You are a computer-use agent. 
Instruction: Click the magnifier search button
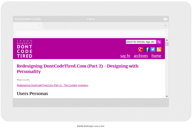click(159, 42)
